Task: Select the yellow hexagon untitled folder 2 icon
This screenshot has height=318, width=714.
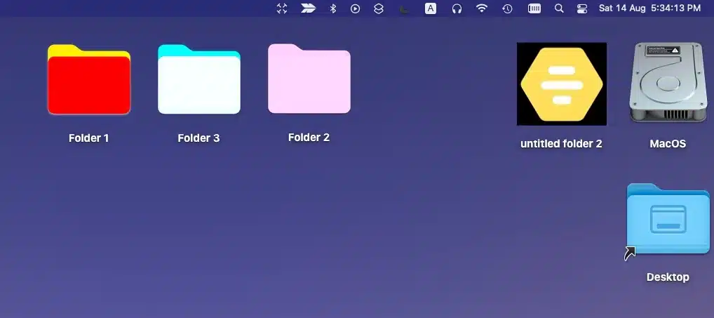Action: coord(562,84)
